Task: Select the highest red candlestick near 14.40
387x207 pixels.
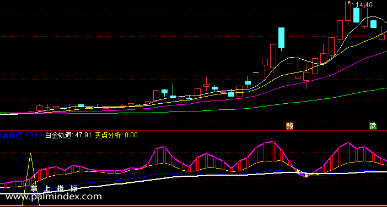Action: coord(348,12)
